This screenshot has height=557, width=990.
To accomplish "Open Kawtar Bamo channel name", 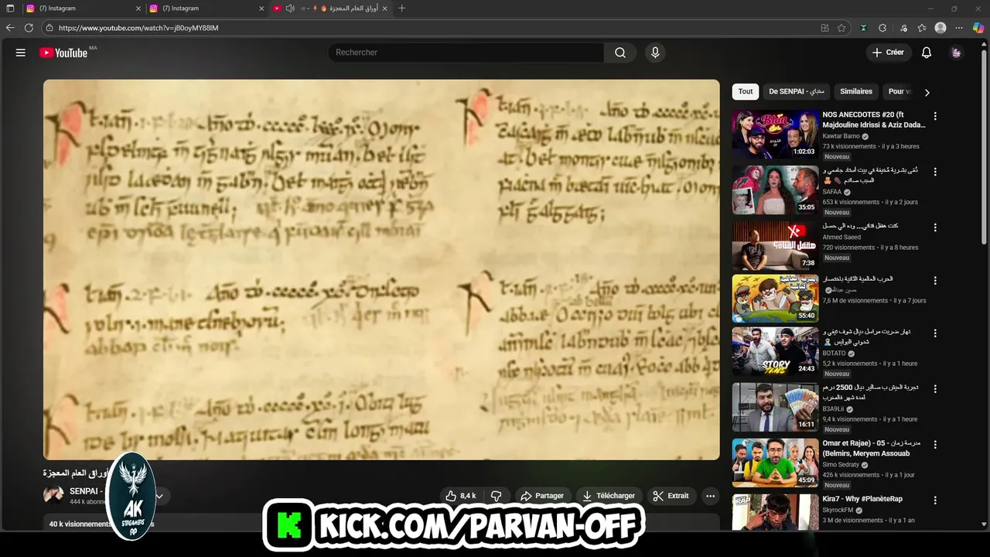I will click(841, 136).
